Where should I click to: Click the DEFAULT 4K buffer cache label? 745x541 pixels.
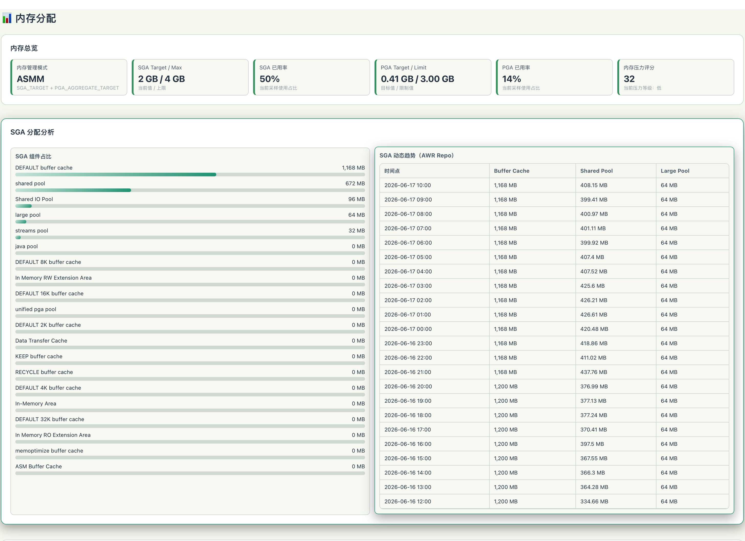click(48, 388)
